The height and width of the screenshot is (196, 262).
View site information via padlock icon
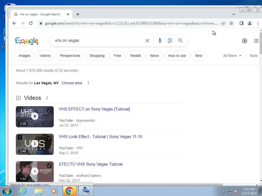[x=41, y=23]
